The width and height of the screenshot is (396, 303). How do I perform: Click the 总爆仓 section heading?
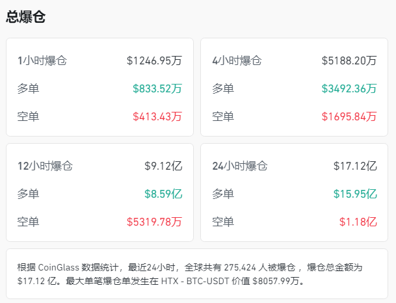pyautogui.click(x=26, y=18)
